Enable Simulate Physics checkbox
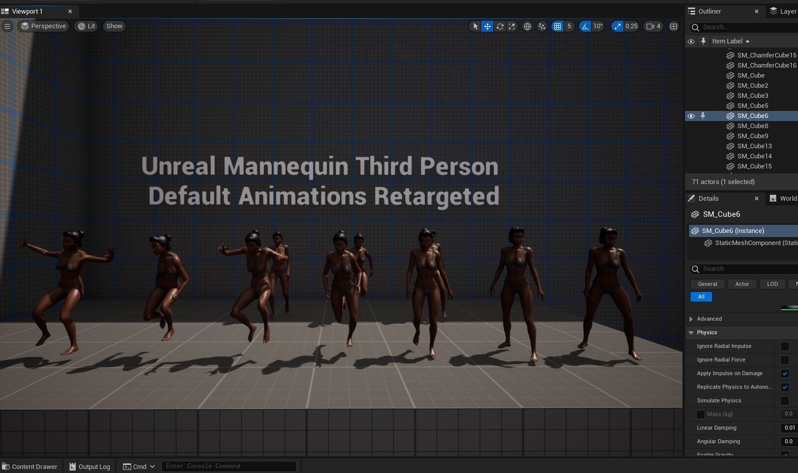The image size is (798, 473). tap(785, 400)
